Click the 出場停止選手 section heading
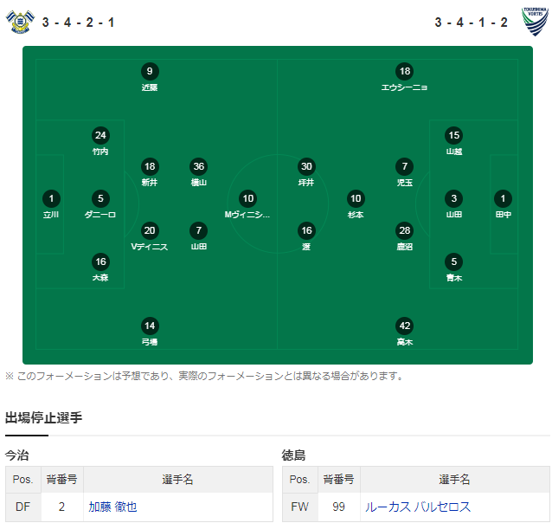Image resolution: width=552 pixels, height=523 pixels. (x=43, y=417)
